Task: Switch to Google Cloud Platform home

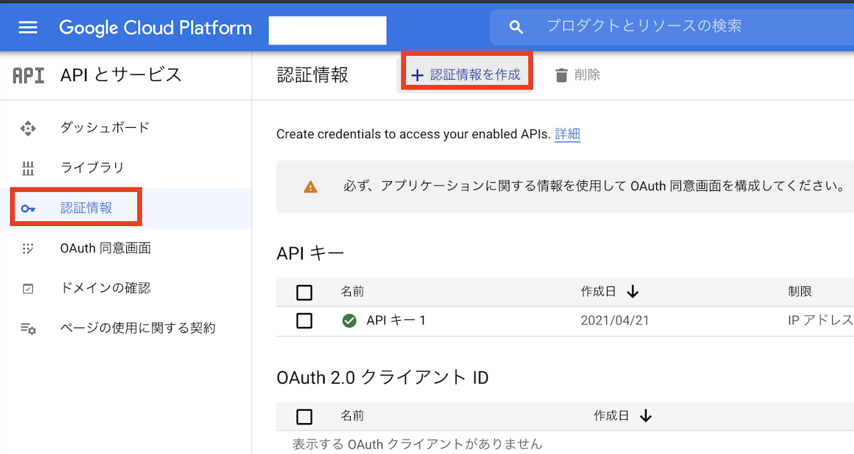Action: (x=155, y=27)
